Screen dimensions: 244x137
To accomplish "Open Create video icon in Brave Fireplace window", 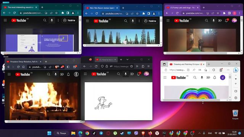I will tap(62, 75).
